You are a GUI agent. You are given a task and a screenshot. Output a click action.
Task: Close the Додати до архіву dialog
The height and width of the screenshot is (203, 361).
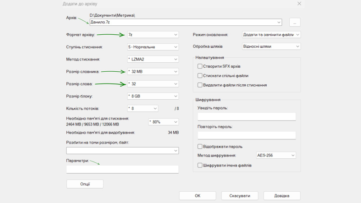click(299, 4)
